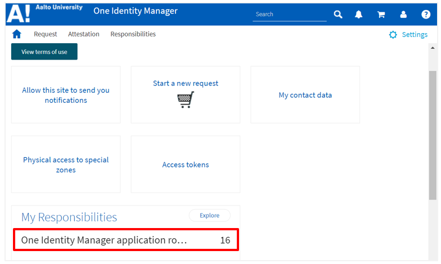
Task: Open the shopping cart icon
Action: (381, 15)
